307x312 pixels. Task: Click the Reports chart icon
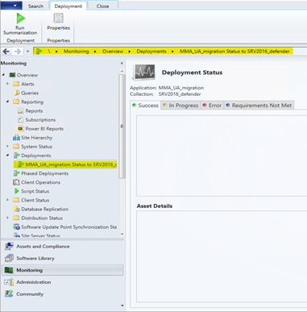tap(20, 110)
